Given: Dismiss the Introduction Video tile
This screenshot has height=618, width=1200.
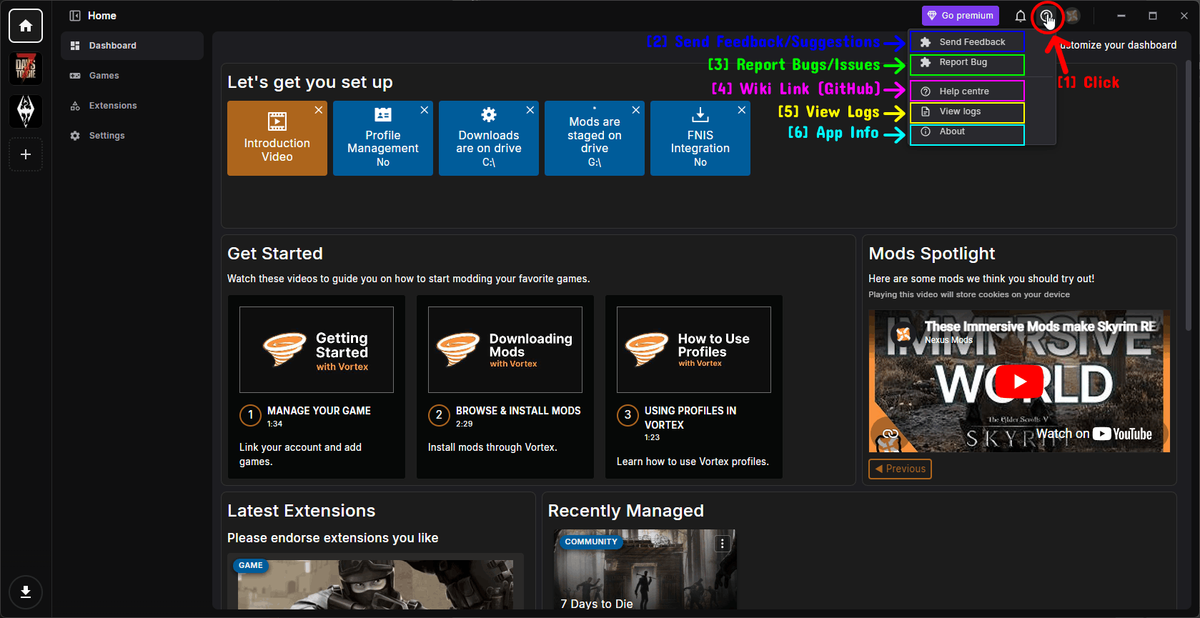Looking at the screenshot, I should (x=319, y=110).
